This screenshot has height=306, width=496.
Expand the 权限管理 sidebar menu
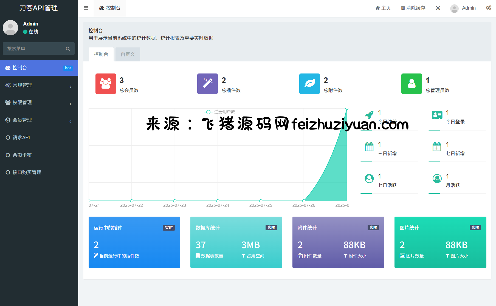(x=39, y=103)
